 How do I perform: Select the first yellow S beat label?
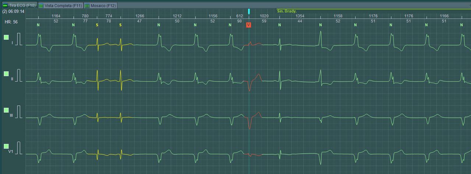point(97,25)
